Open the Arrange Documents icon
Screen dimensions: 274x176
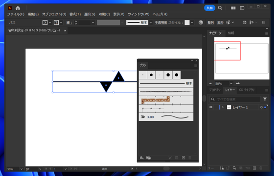233,8
